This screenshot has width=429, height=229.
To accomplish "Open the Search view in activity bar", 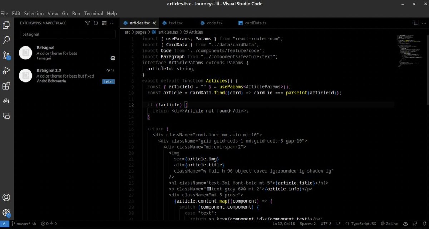I will [x=6, y=40].
